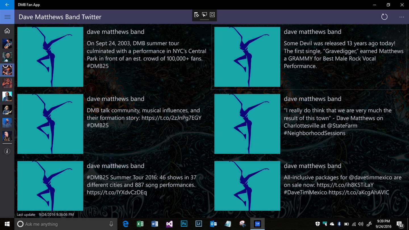Open the live visual tree debug tool

pos(196,15)
